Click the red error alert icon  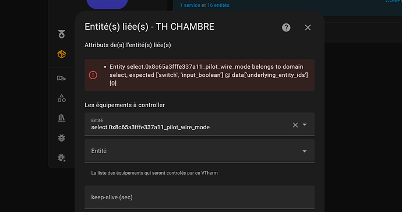tap(93, 75)
